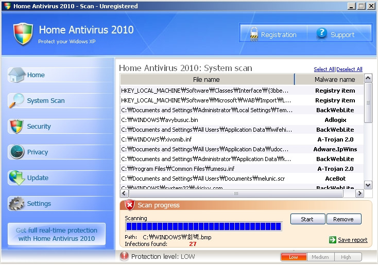Click the Save report link
The height and width of the screenshot is (265, 378).
352,240
